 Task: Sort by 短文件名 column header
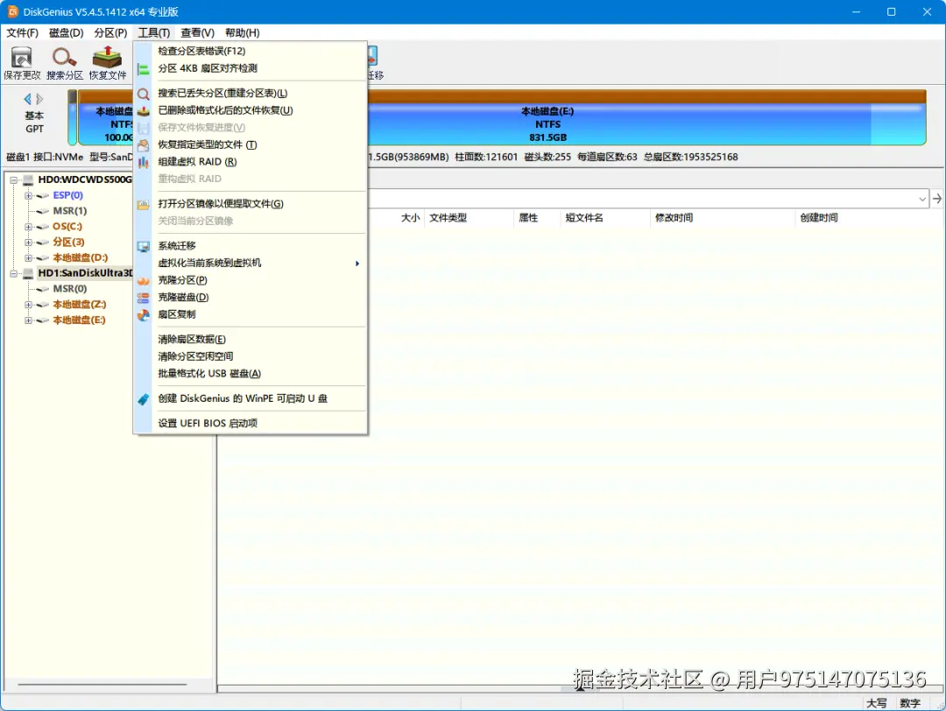coord(584,218)
